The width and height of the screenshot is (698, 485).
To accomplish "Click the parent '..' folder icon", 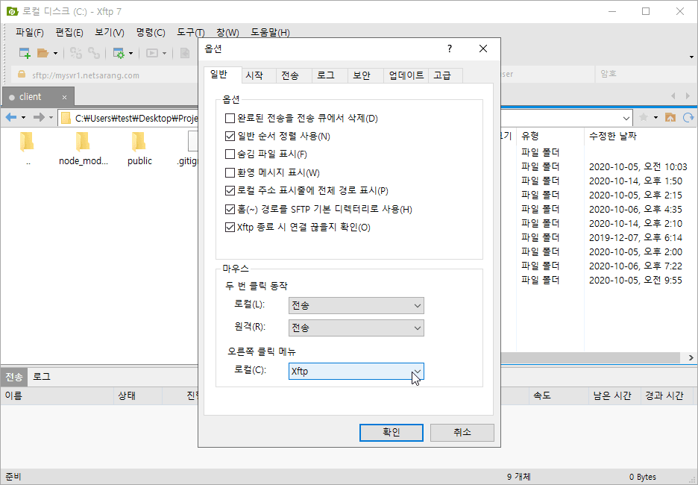I will 27,142.
